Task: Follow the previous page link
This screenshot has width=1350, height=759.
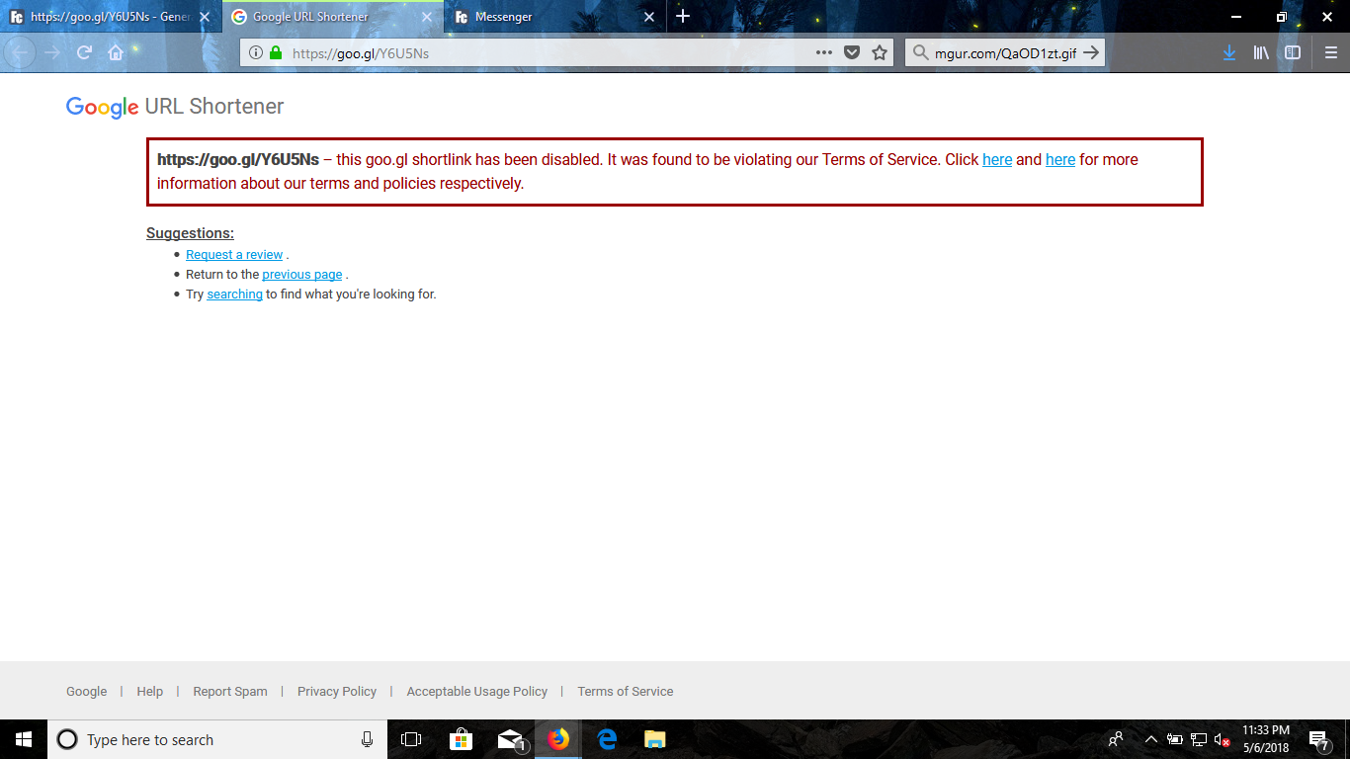Action: click(x=302, y=275)
